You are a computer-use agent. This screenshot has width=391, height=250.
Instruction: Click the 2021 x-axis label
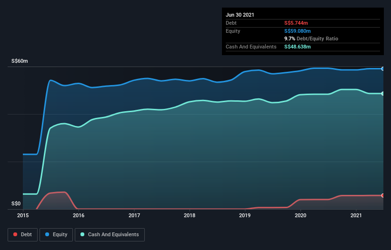click(356, 215)
